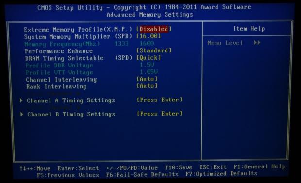
Task: Select the F10:Save hint
Action: 179,167
